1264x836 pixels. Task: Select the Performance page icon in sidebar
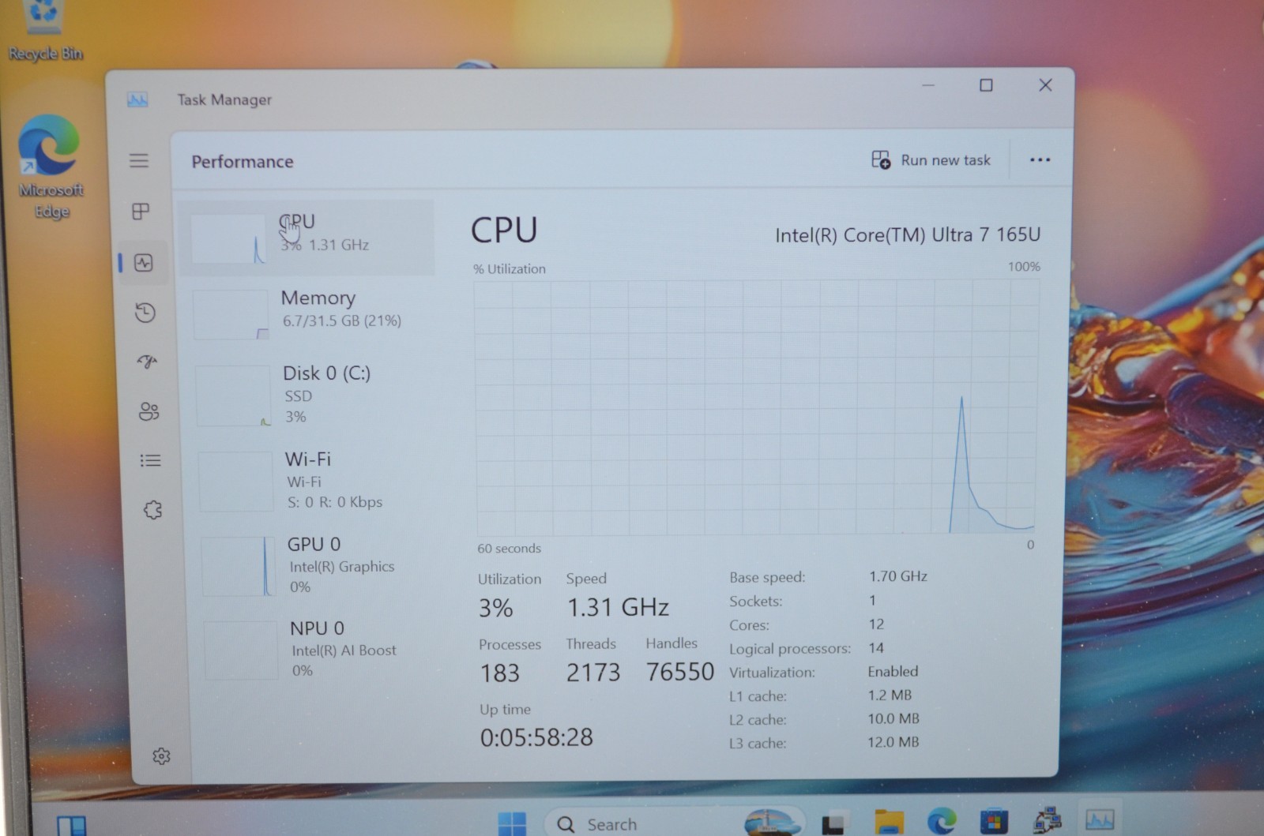click(x=144, y=263)
